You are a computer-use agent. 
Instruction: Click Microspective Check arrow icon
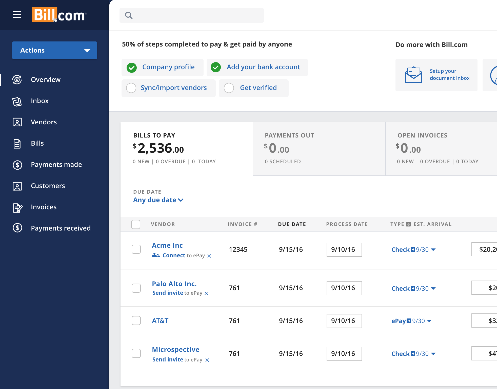(x=413, y=354)
